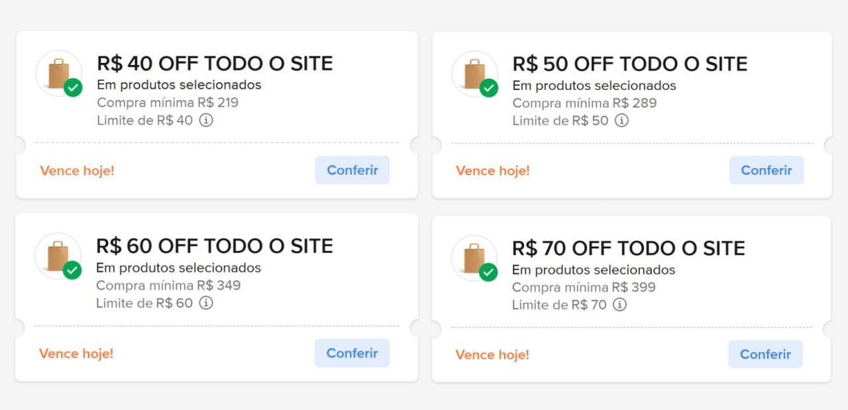848x410 pixels.
Task: Open Conferir for the R$ 50 OFF coupon
Action: (x=767, y=170)
